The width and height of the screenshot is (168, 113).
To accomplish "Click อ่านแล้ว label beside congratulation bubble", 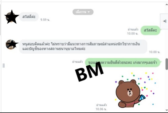I will click(77, 62).
